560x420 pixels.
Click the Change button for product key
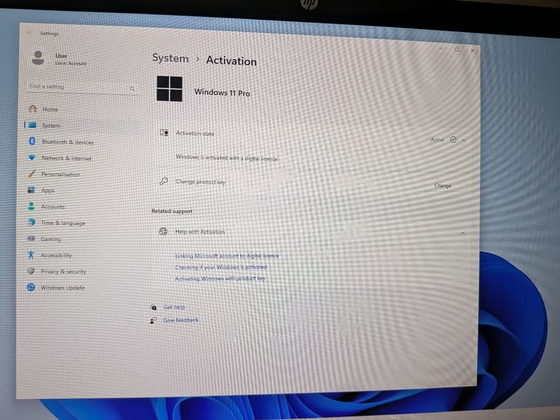pos(443,186)
